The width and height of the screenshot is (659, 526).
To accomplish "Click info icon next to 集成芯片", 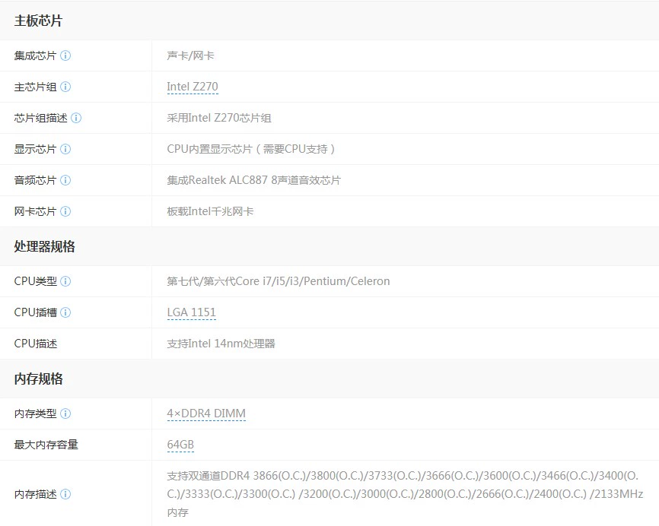I will (x=65, y=55).
